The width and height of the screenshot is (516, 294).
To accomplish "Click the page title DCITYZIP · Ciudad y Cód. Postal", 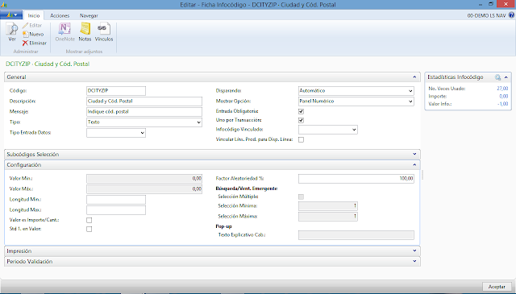I will pos(48,64).
